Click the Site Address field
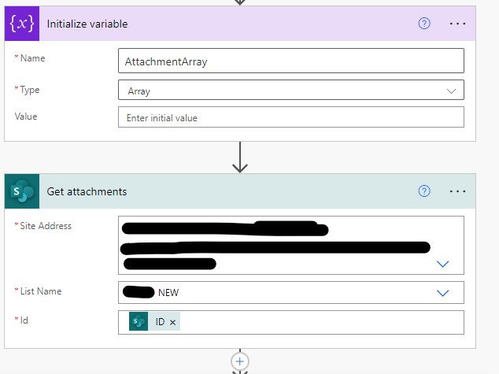This screenshot has width=499, height=374. pyautogui.click(x=291, y=245)
